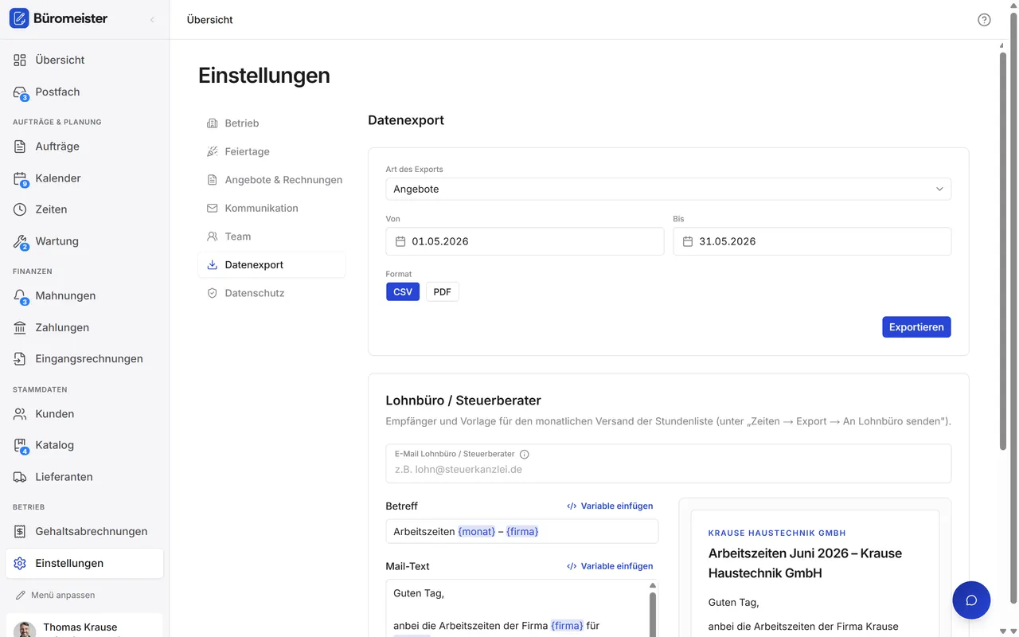Click Variable einfügen next to Mail-Text
Viewport: 1019px width, 637px height.
click(x=610, y=566)
